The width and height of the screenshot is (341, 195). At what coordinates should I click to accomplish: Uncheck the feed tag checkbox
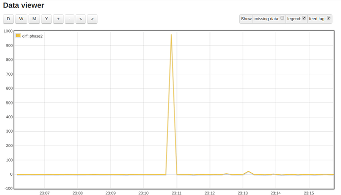pyautogui.click(x=329, y=18)
